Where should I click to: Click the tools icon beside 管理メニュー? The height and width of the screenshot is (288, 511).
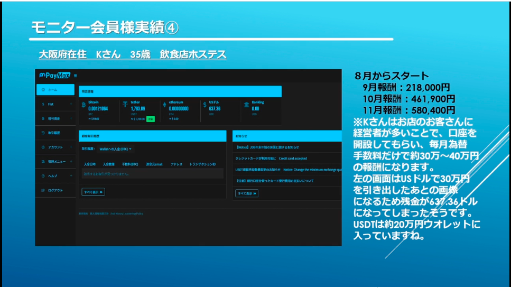coord(43,162)
